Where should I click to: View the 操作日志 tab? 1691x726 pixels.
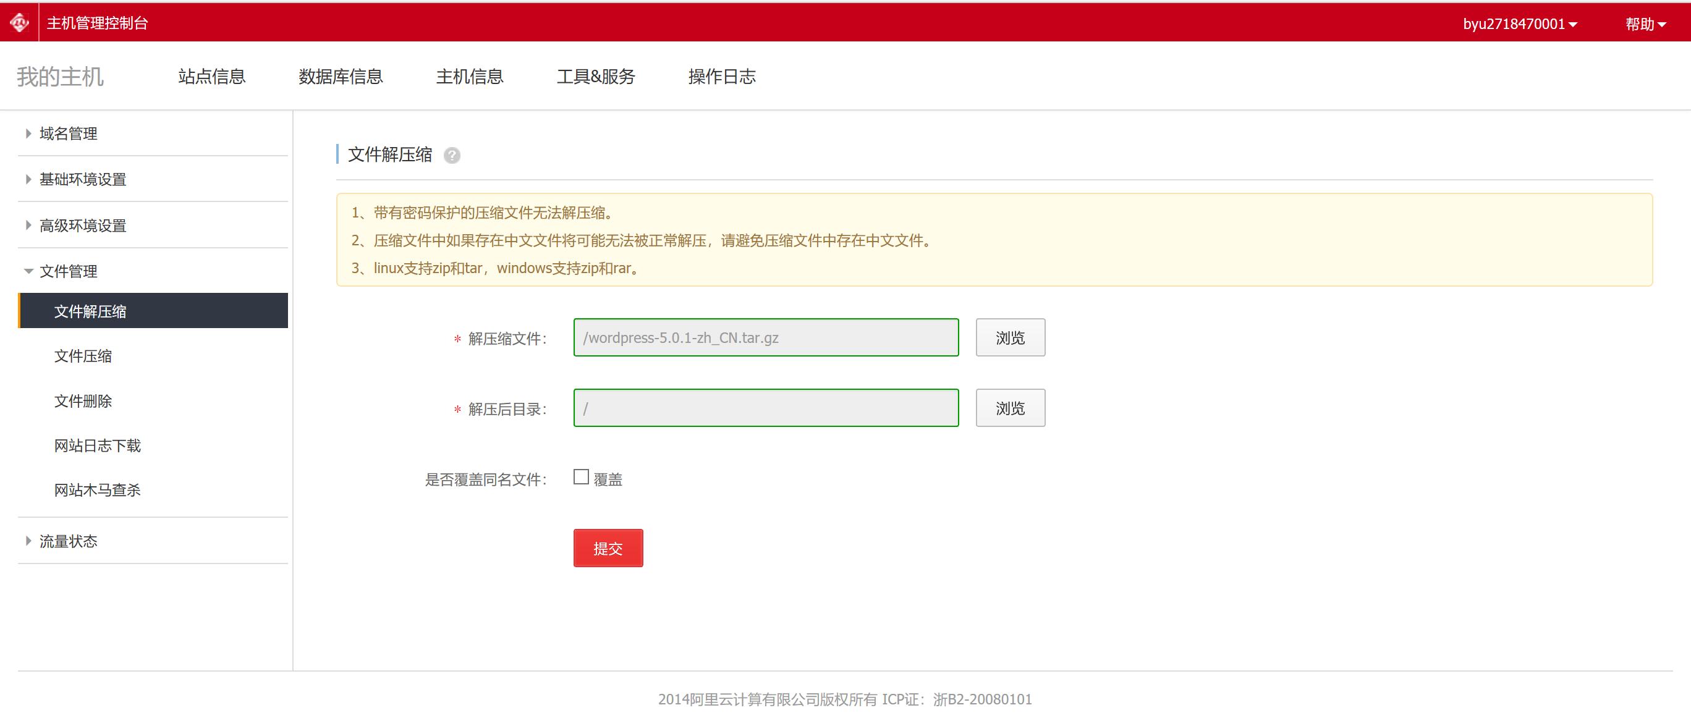[x=722, y=77]
